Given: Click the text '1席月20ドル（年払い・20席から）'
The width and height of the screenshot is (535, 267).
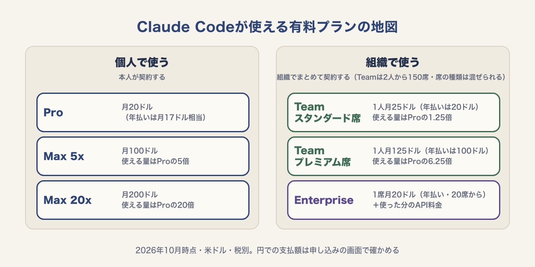Looking at the screenshot, I should (x=429, y=195).
